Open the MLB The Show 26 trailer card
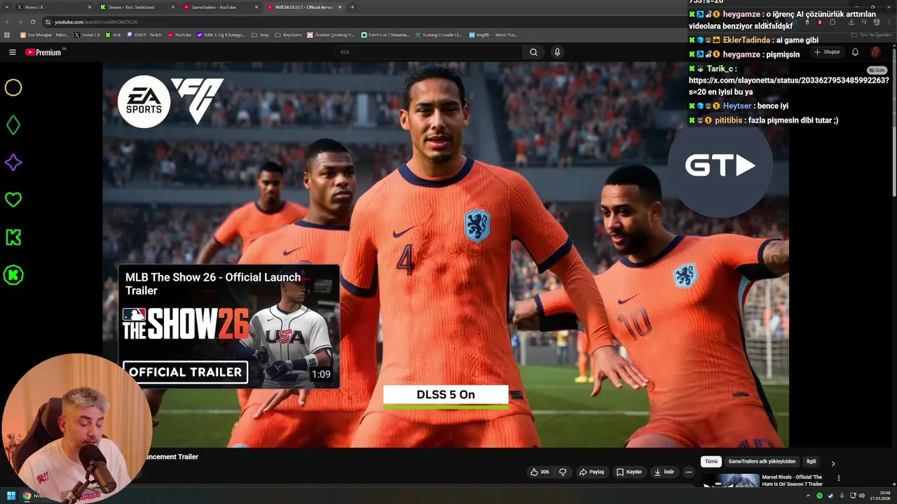Viewport: 897px width, 504px height. click(x=229, y=326)
